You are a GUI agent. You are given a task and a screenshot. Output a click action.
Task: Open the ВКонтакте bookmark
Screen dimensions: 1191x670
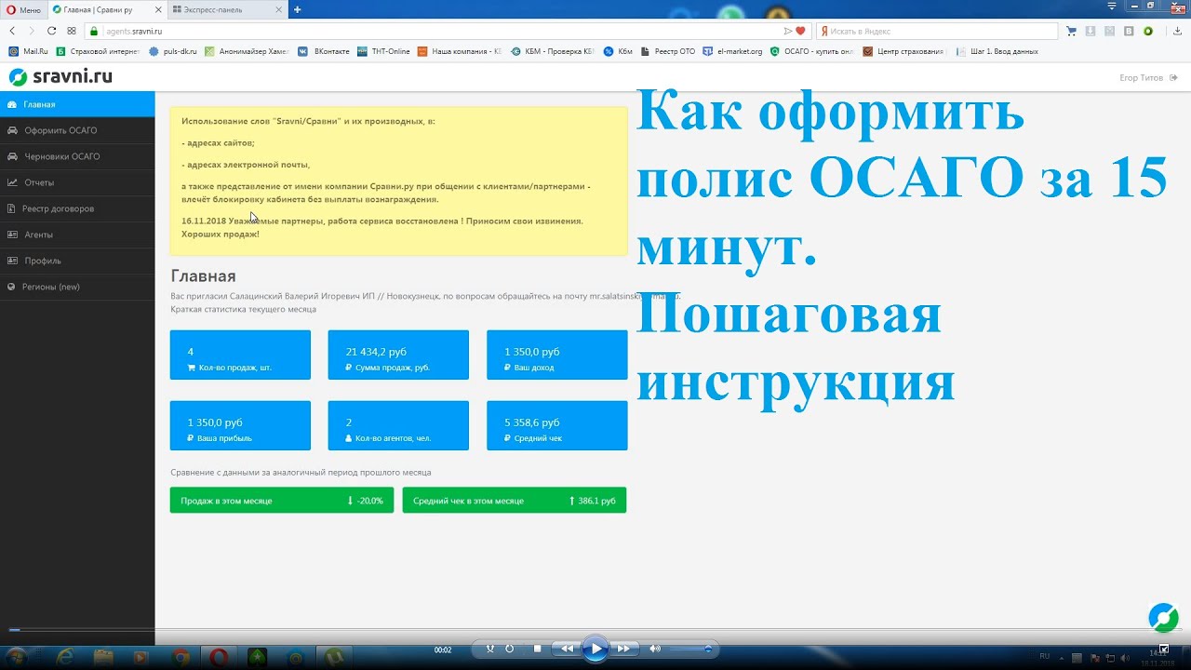(325, 51)
